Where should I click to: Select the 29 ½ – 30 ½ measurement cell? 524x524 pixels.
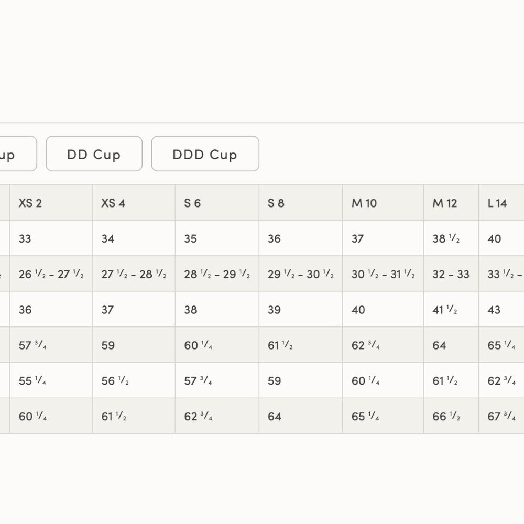[300, 274]
